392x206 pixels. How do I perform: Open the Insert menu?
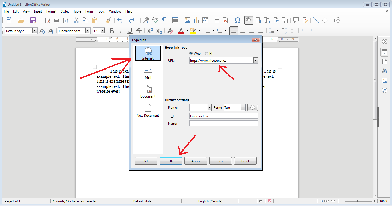click(38, 11)
